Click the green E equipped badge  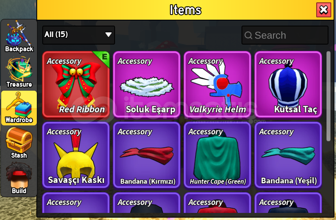point(104,57)
